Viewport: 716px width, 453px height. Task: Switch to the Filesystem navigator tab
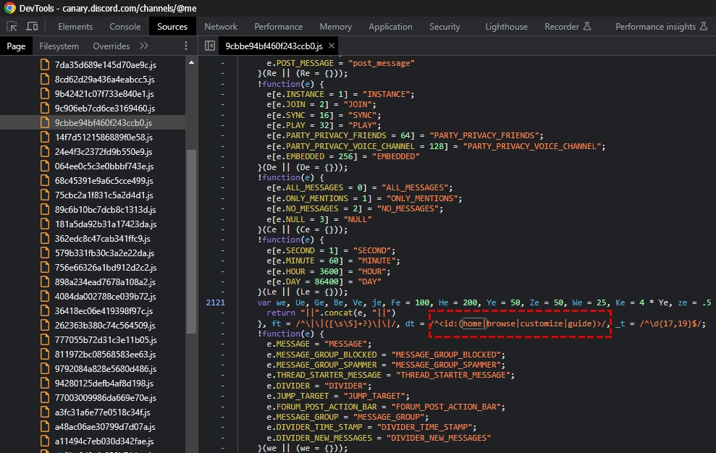coord(59,46)
